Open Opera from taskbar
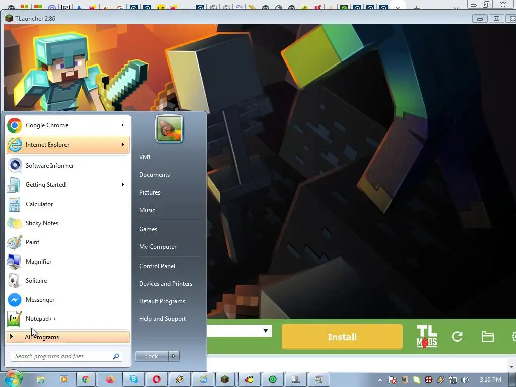This screenshot has height=387, width=516. (x=157, y=380)
